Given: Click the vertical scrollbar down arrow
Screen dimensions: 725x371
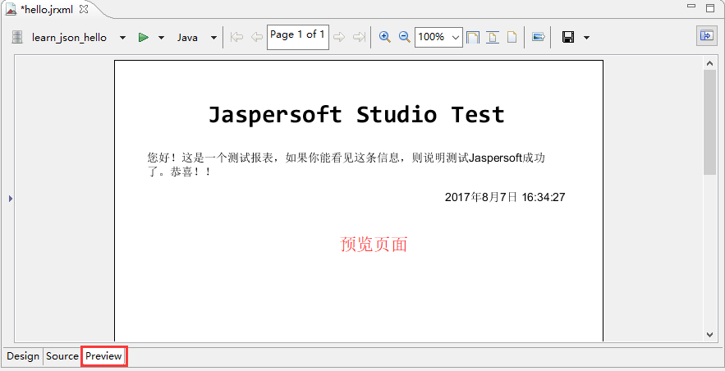Looking at the screenshot, I should [709, 335].
